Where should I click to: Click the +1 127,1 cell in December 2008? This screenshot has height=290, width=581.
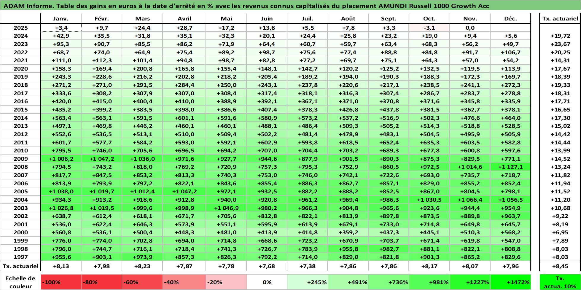pyautogui.click(x=510, y=167)
